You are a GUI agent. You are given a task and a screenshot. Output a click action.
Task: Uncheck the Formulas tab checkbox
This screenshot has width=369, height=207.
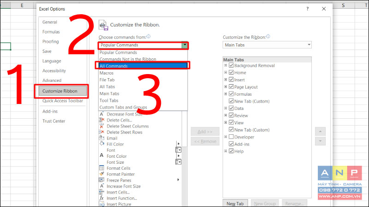click(x=232, y=94)
